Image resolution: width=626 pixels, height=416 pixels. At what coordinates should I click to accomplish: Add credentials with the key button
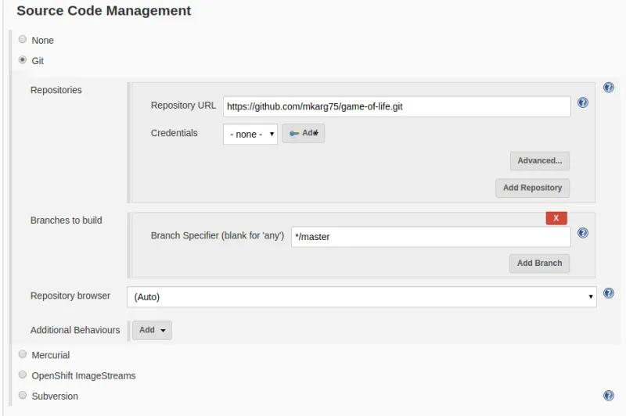pos(304,134)
